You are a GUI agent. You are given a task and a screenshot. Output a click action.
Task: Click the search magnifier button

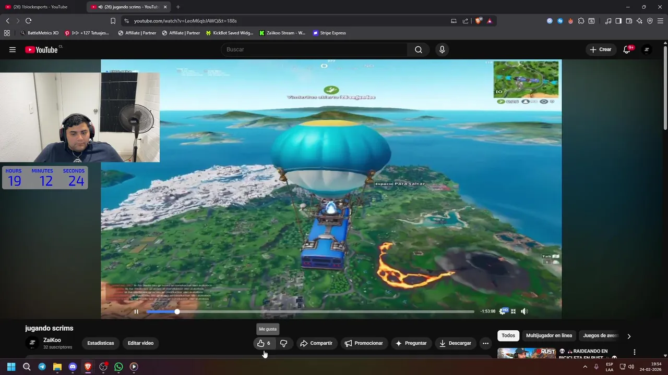tap(419, 49)
